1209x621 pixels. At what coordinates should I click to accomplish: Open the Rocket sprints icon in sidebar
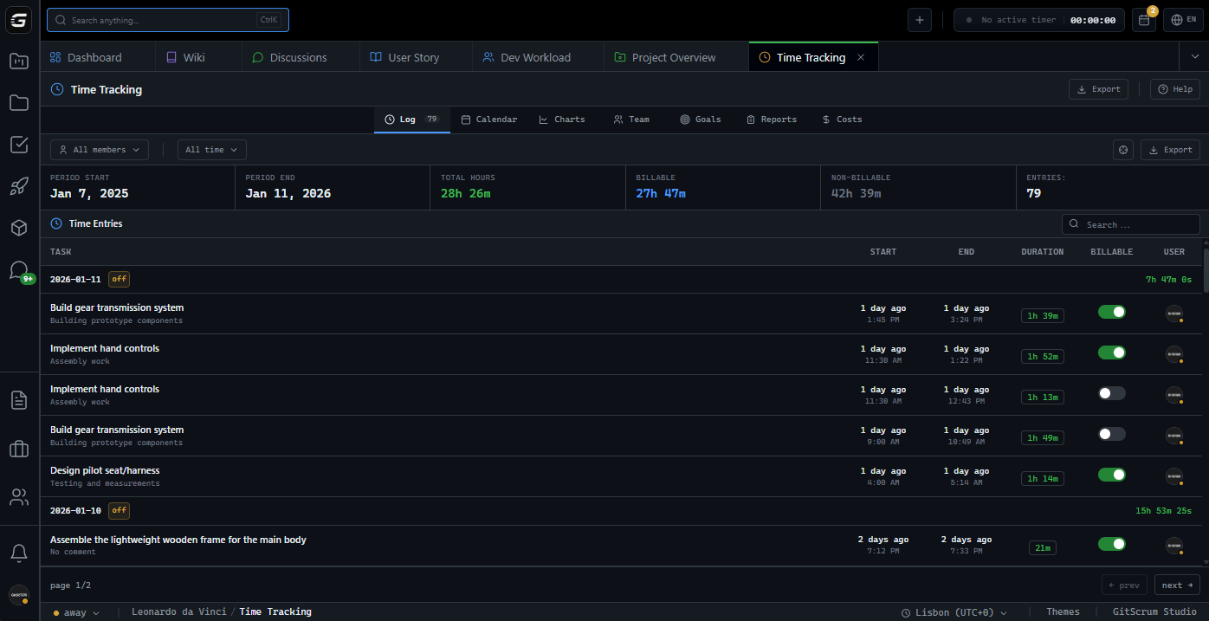pyautogui.click(x=19, y=186)
